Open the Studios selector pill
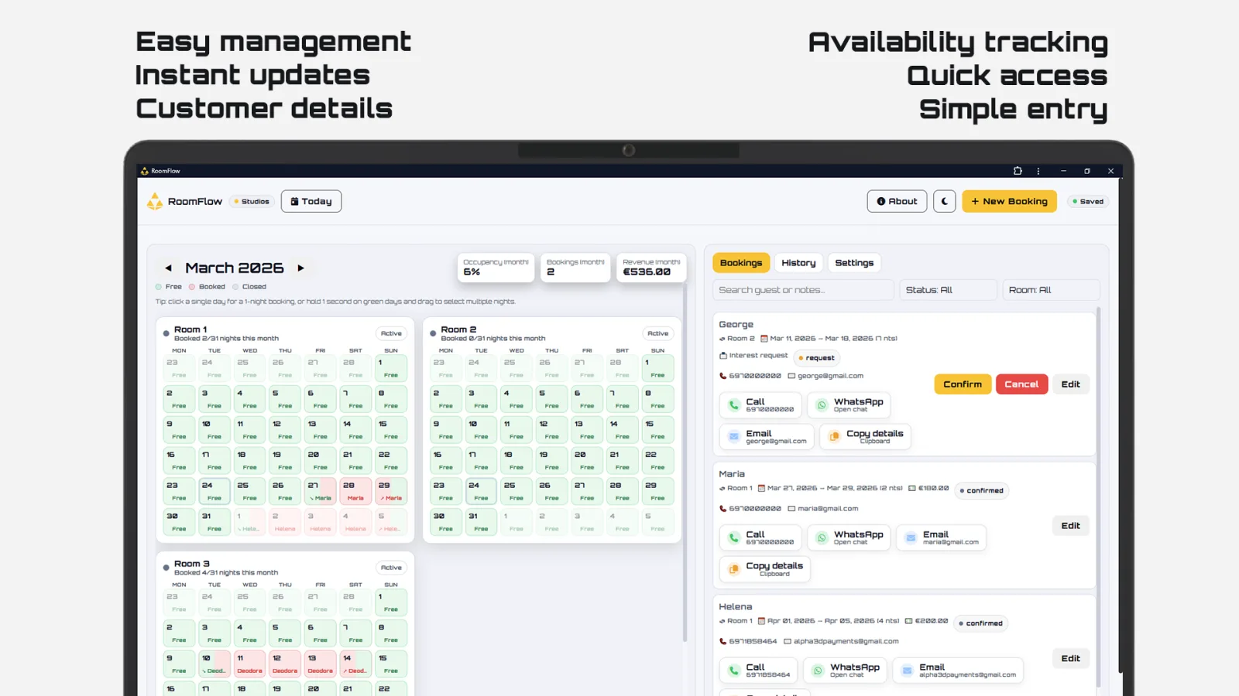This screenshot has height=696, width=1239. [252, 201]
